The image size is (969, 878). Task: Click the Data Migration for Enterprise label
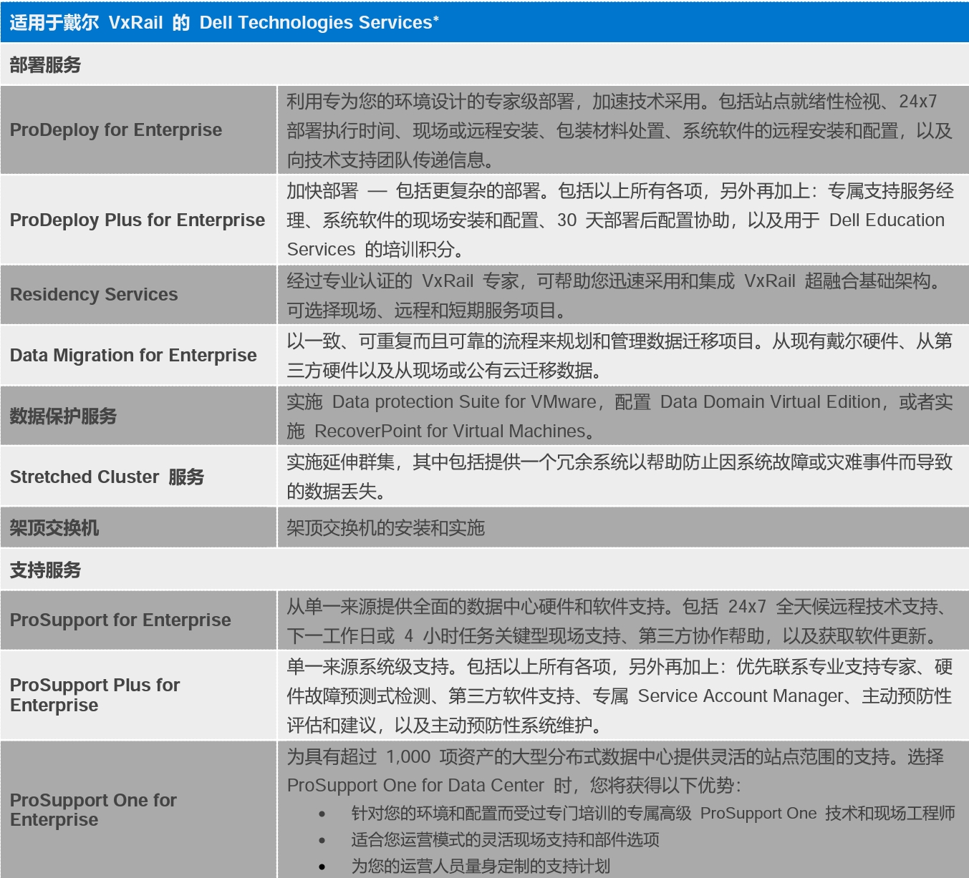tap(133, 355)
